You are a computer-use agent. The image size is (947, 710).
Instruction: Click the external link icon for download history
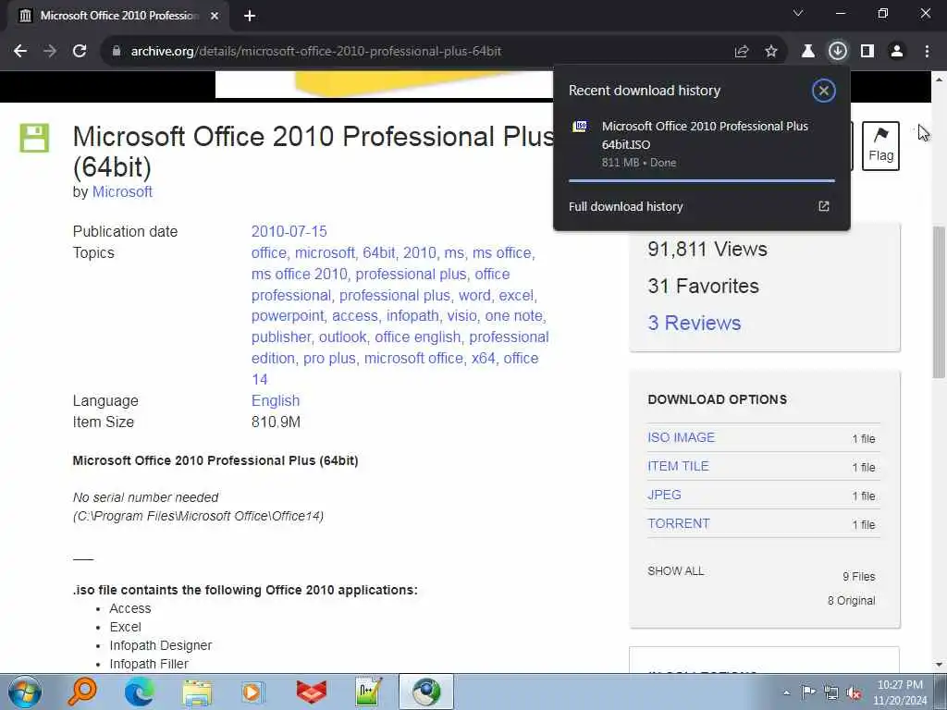[x=824, y=206]
